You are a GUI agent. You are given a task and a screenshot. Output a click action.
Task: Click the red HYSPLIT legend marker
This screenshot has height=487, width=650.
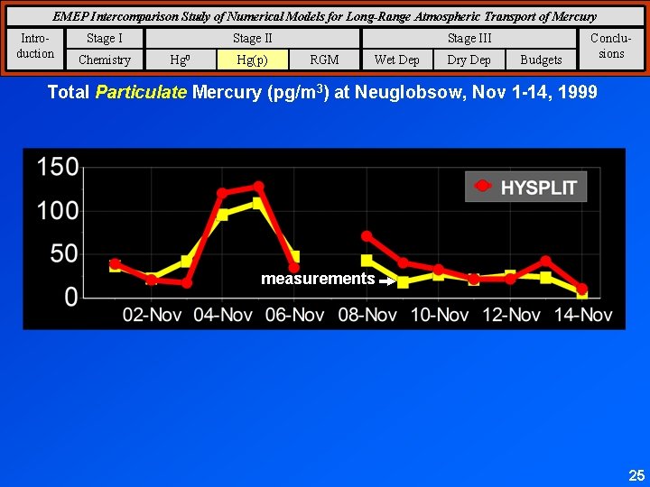tap(483, 186)
